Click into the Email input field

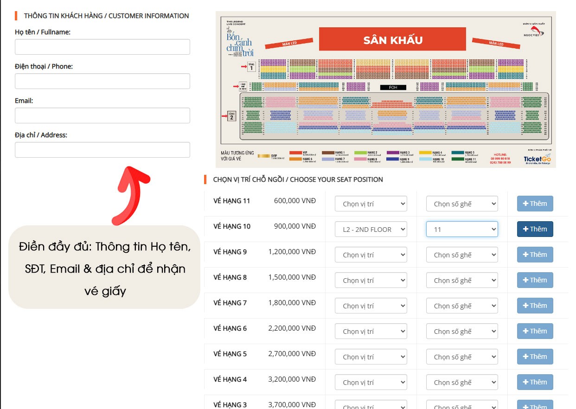point(102,115)
